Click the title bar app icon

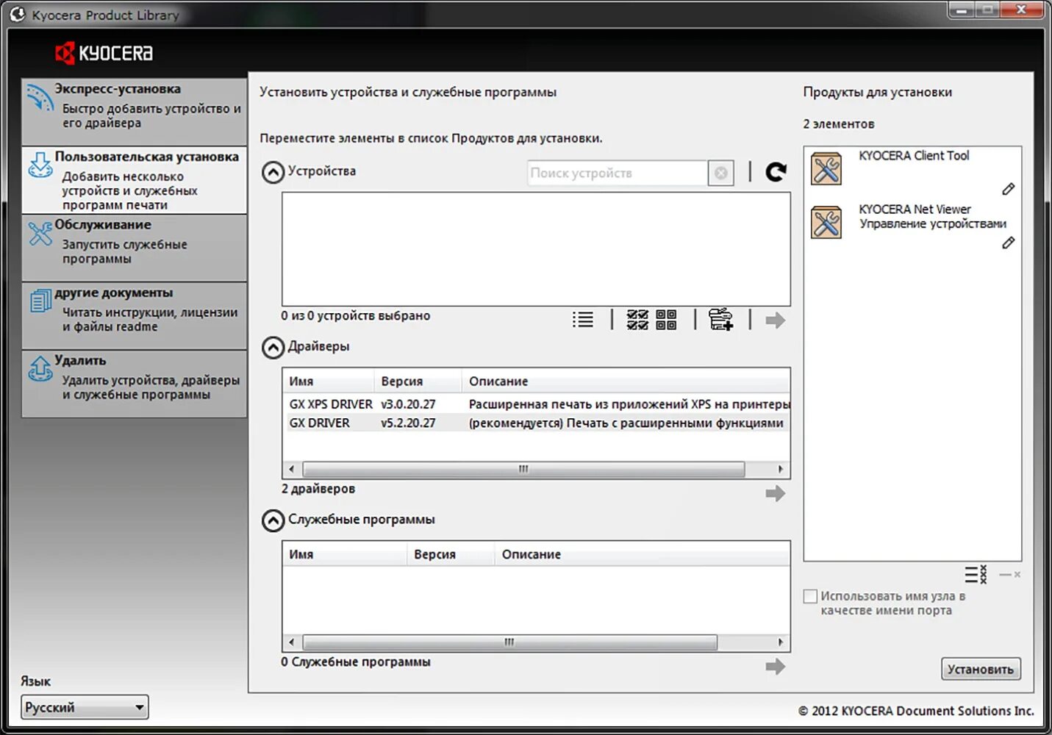pyautogui.click(x=18, y=14)
